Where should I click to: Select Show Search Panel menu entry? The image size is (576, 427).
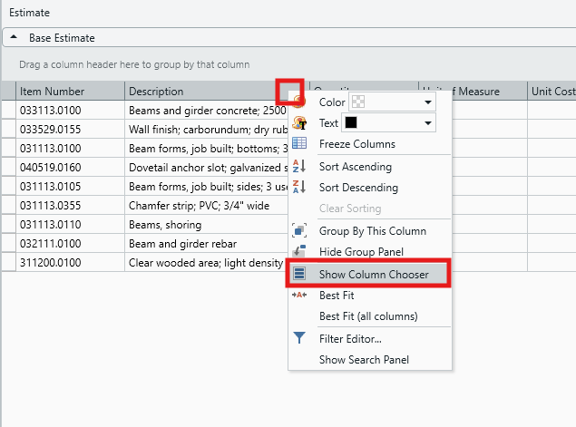point(364,360)
